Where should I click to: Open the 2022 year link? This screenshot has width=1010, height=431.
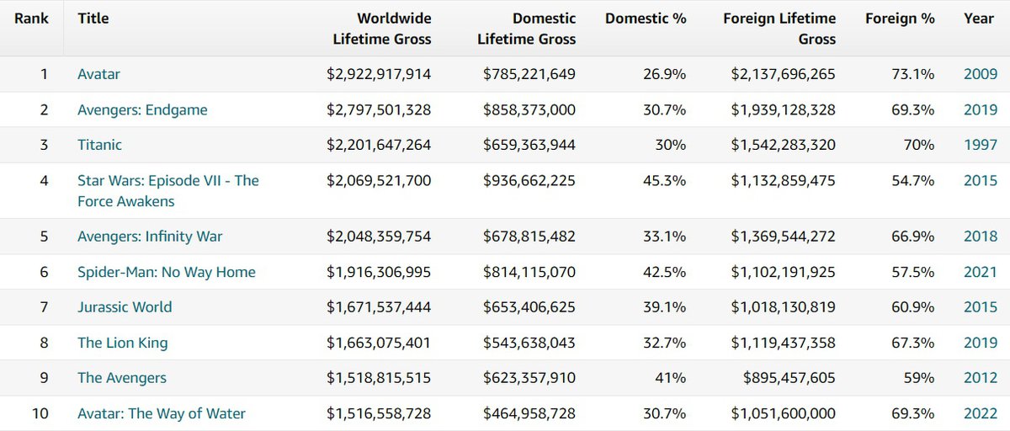(x=980, y=413)
